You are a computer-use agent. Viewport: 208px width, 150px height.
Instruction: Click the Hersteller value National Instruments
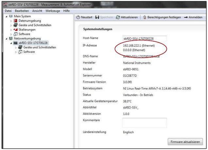137,63
